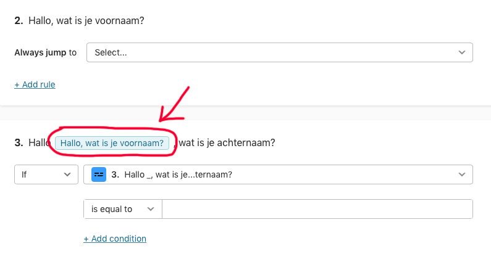This screenshot has height=254, width=491.
Task: Click the blue short-text question type icon
Action: click(99, 174)
